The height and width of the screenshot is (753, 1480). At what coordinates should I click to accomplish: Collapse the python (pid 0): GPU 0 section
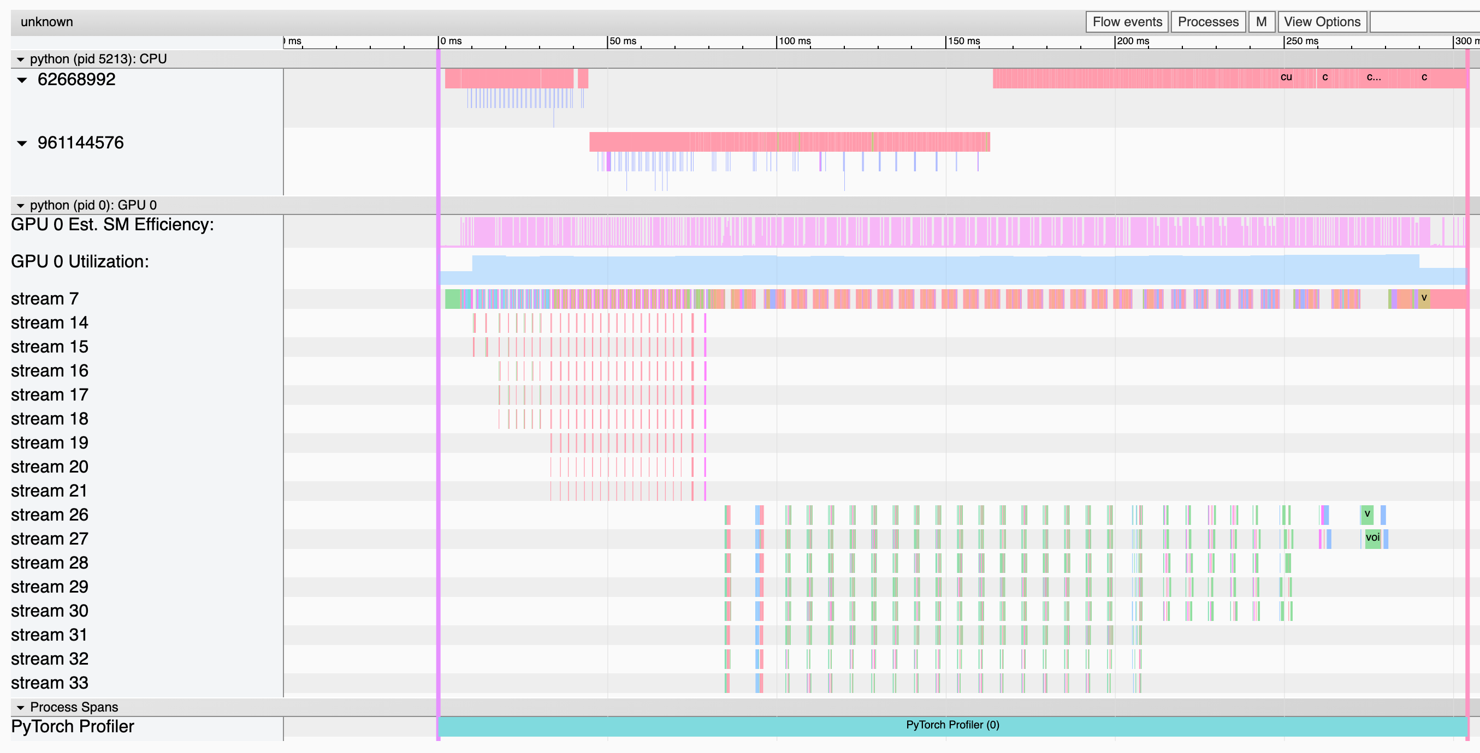tap(21, 206)
